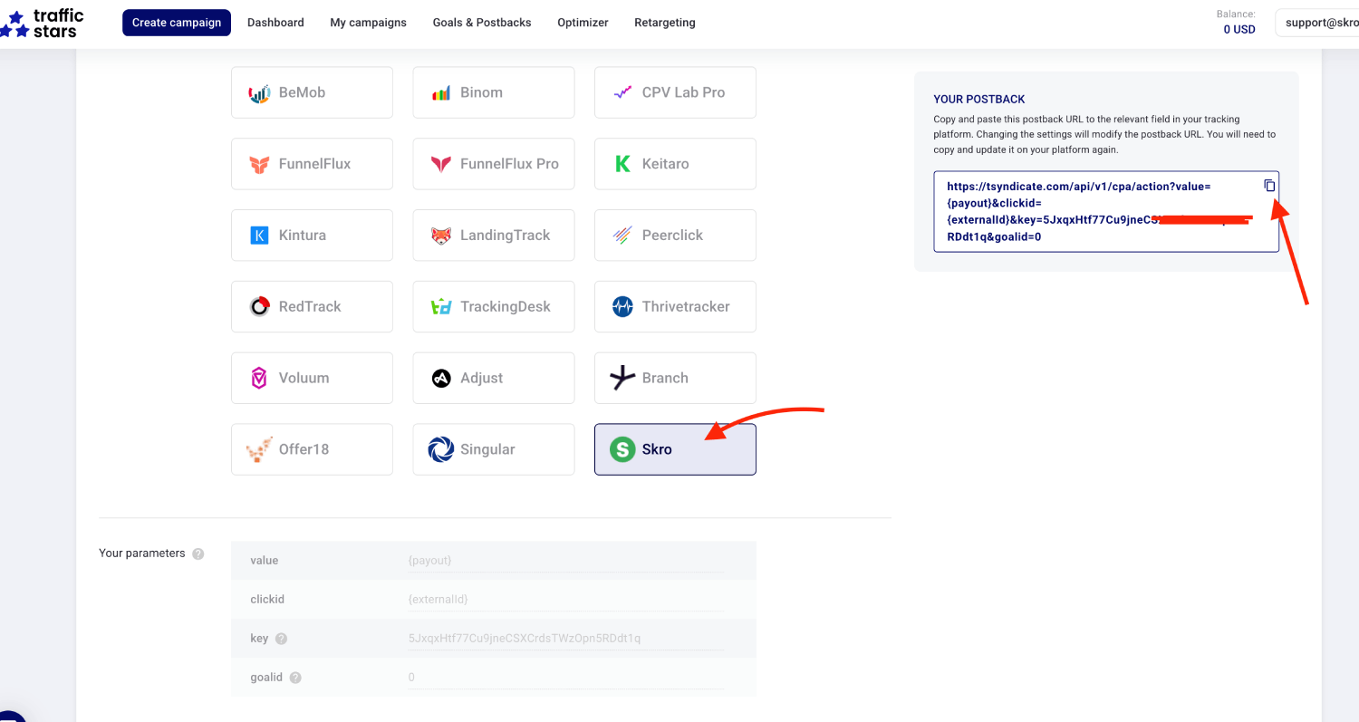1359x722 pixels.
Task: Click the FunnelFlux orange logo icon
Action: (260, 164)
